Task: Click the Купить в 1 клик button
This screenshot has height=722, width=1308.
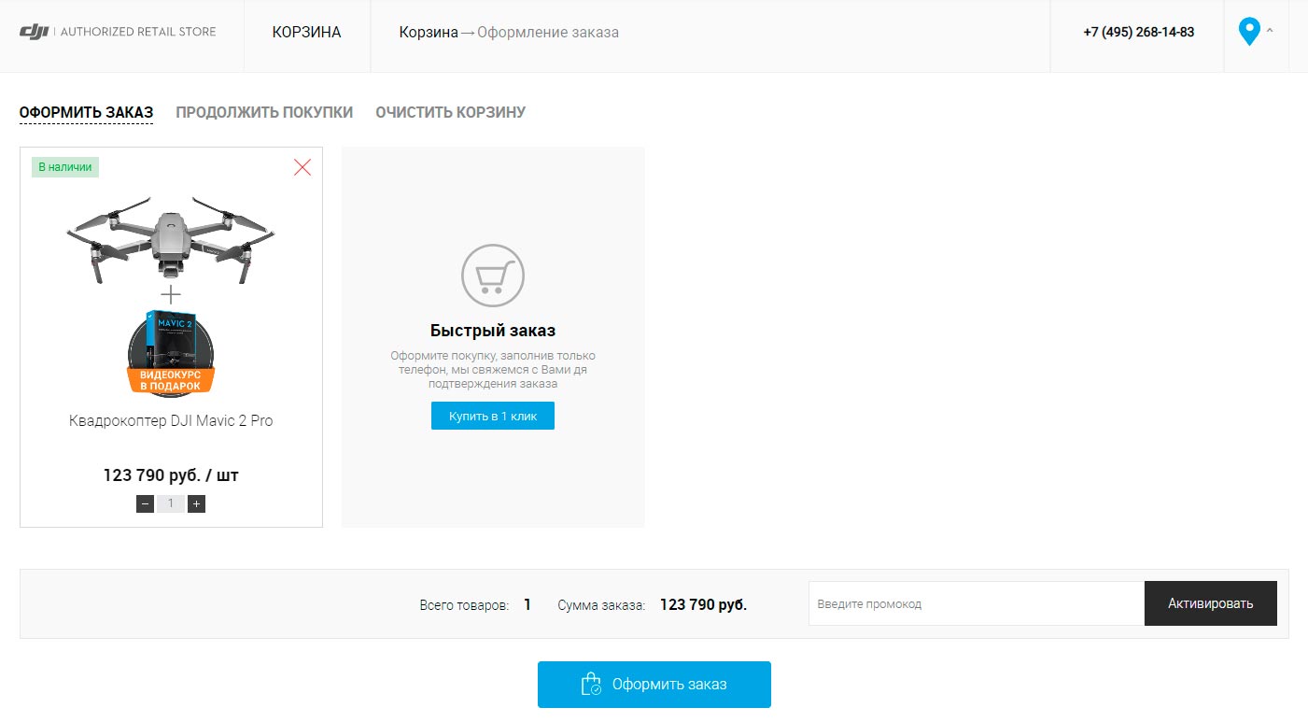Action: tap(493, 416)
